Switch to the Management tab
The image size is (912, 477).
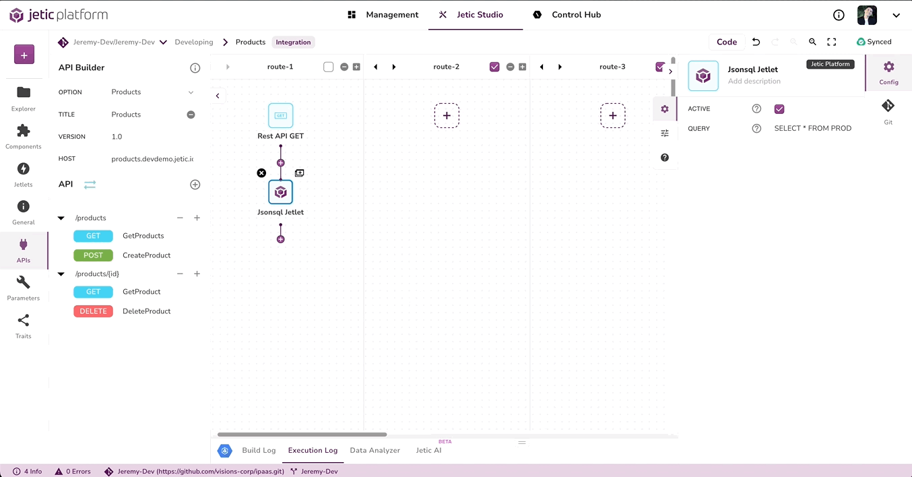click(383, 15)
